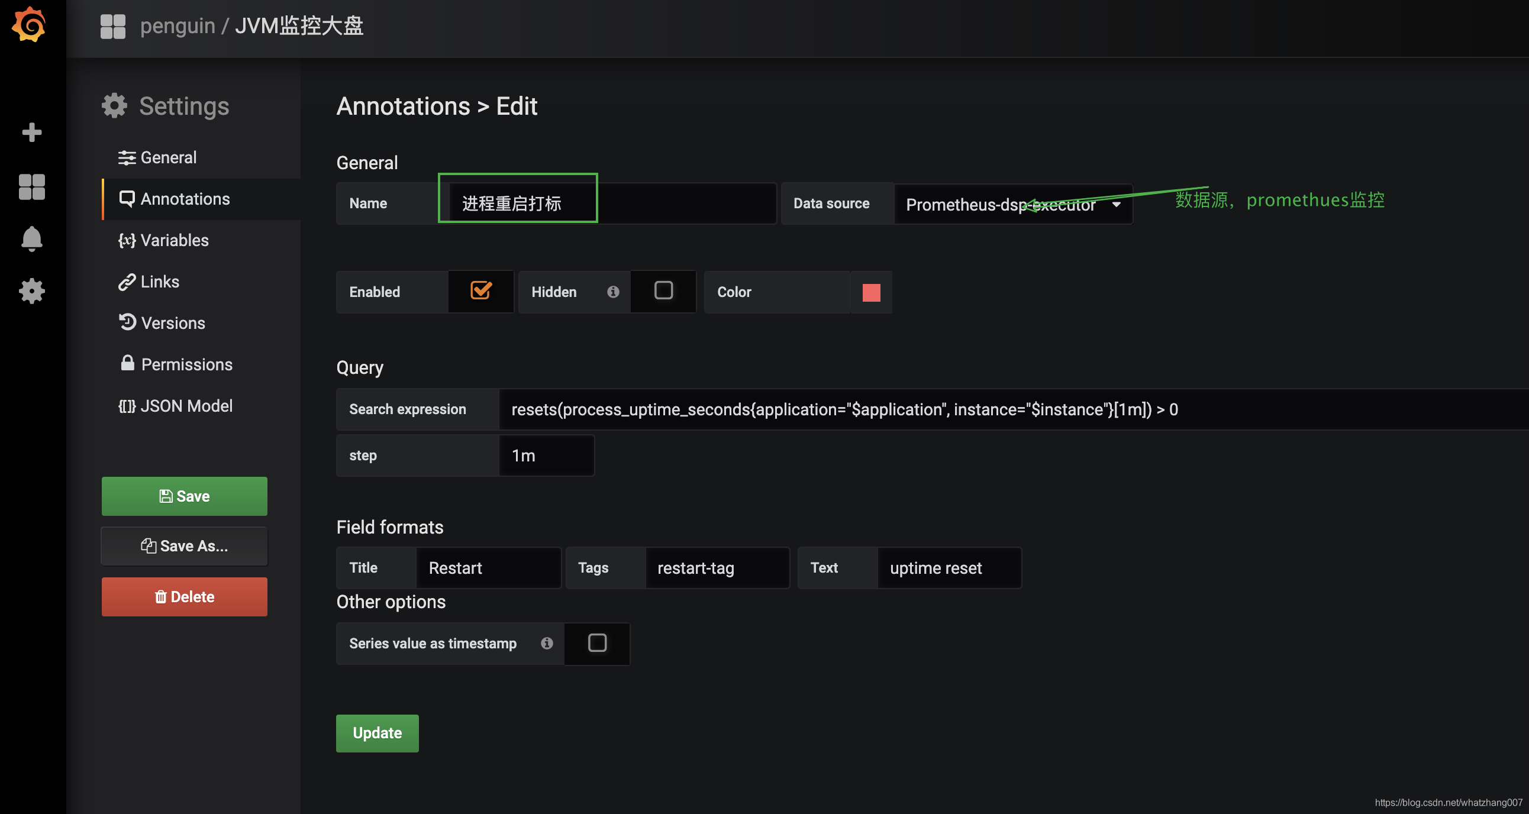
Task: Click the Grafana logo icon
Action: click(29, 25)
